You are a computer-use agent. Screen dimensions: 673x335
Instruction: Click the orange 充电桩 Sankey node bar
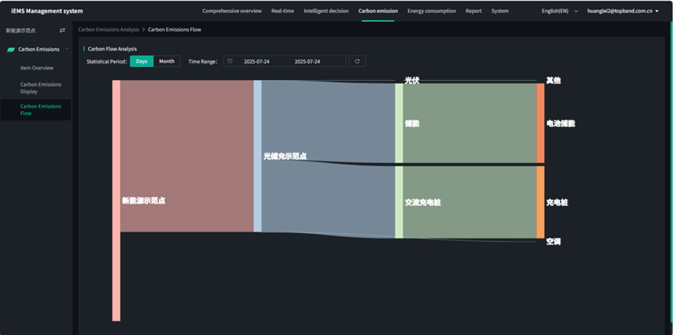(540, 202)
